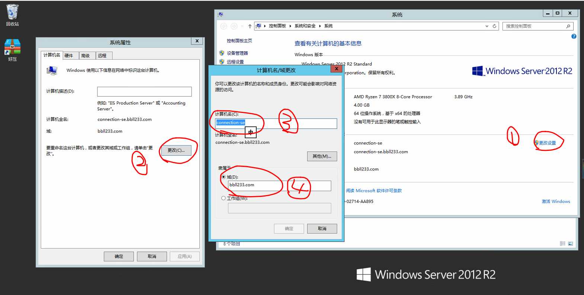Click 确定 in 系统属性 dialog
The height and width of the screenshot is (295, 584).
(x=119, y=256)
